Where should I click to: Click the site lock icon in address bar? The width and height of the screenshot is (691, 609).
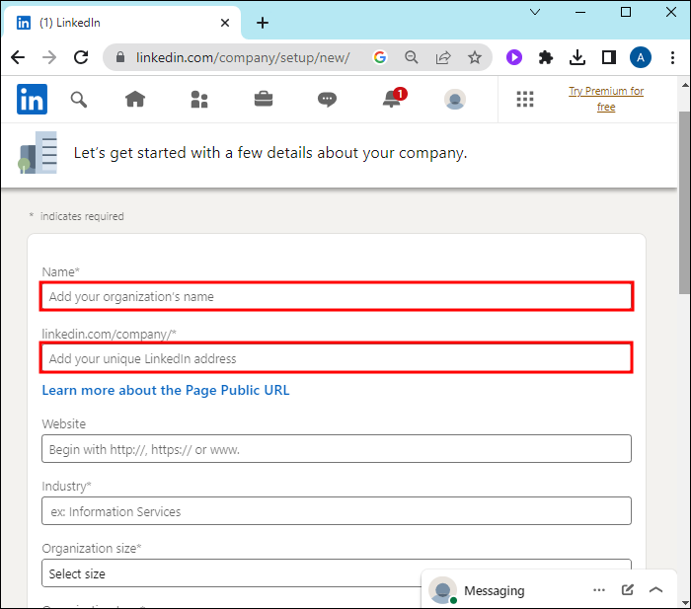pos(120,57)
